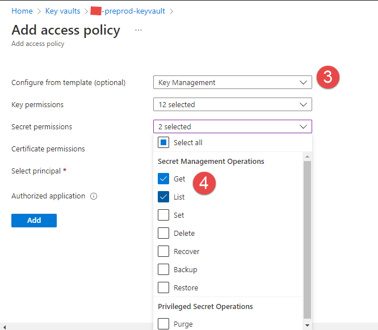Enable the Backup secret permission
The image size is (378, 330).
(x=163, y=269)
